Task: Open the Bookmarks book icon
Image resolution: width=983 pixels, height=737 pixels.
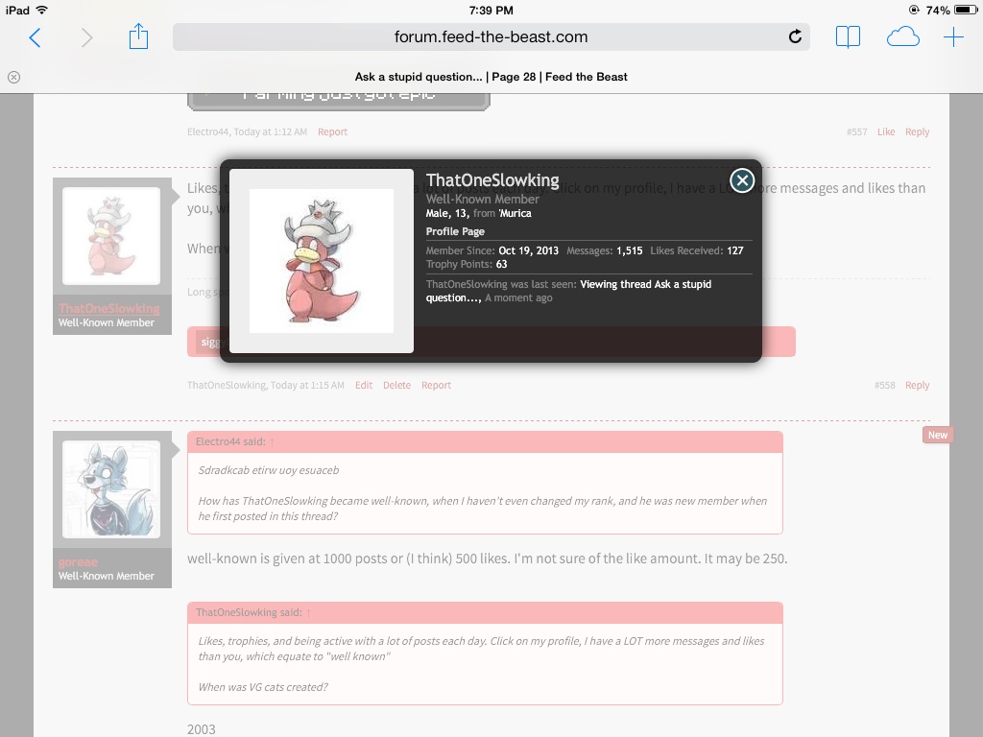Action: (x=848, y=37)
